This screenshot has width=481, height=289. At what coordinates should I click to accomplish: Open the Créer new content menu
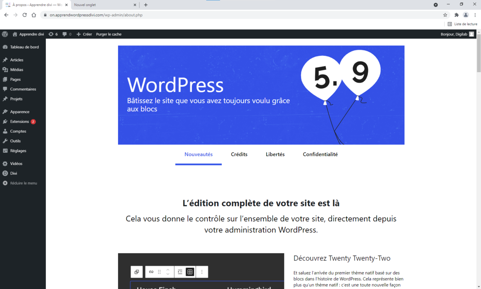pyautogui.click(x=84, y=34)
